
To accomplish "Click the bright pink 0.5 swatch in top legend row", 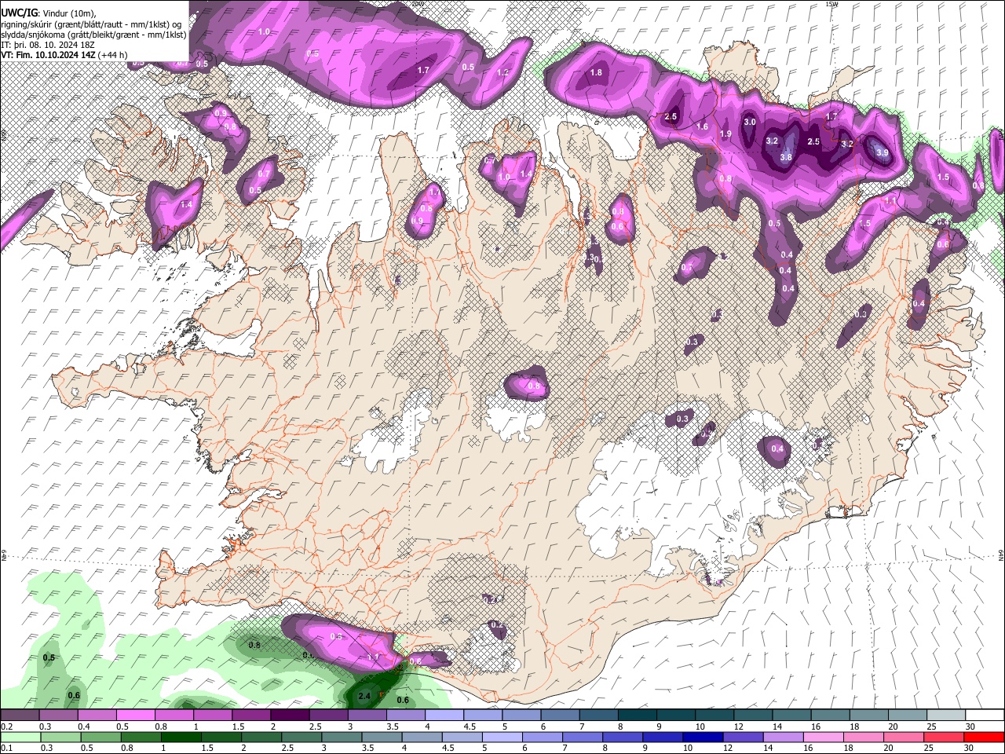I will (x=135, y=716).
